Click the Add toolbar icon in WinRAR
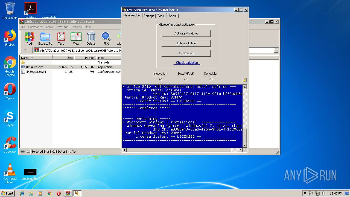Viewport: 350px width, 197px height. pyautogui.click(x=29, y=39)
